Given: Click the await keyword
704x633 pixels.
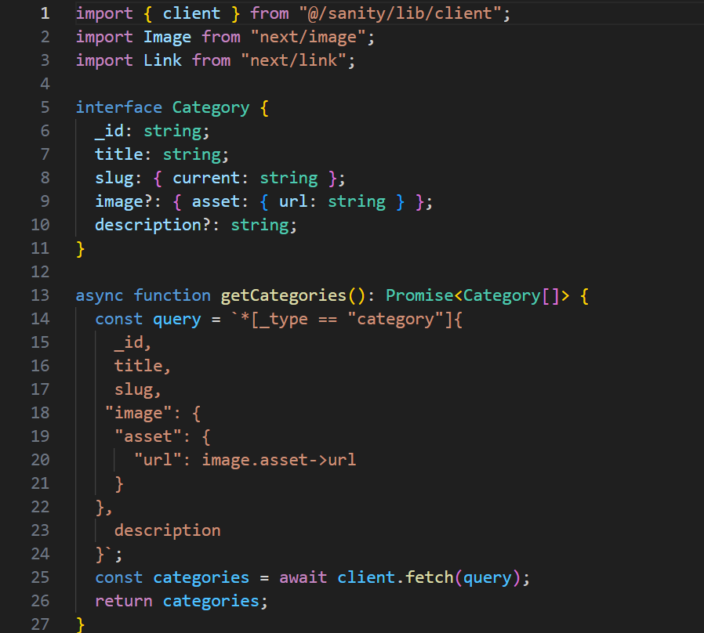Looking at the screenshot, I should coord(303,577).
